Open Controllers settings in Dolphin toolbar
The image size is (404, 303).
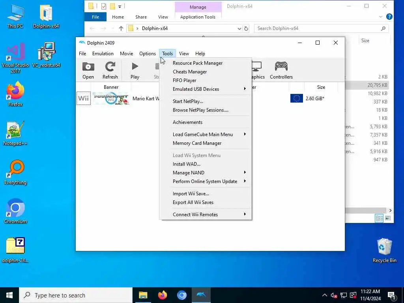pyautogui.click(x=281, y=70)
